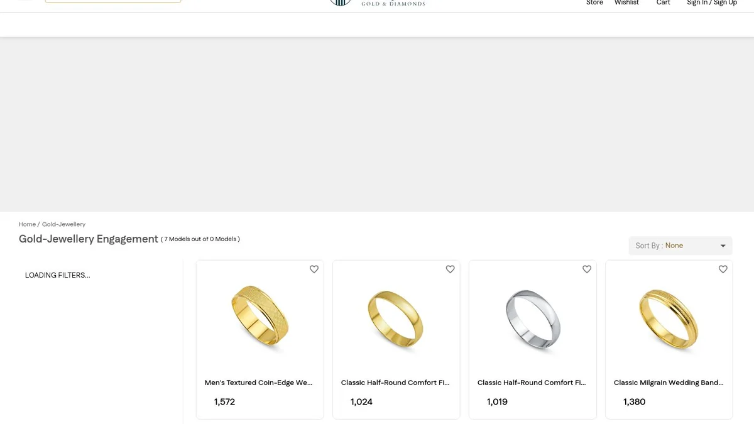Click Men's Textured Coin-Edge product title
This screenshot has height=424, width=754.
point(258,383)
